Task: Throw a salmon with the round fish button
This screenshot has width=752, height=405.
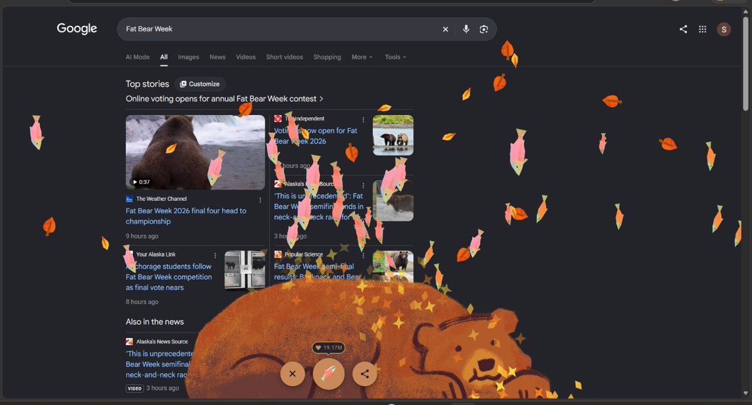Action: coord(329,374)
